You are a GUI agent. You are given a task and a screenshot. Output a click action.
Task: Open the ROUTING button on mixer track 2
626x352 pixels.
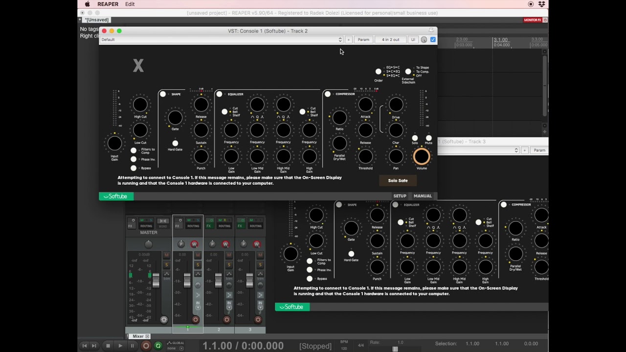pyautogui.click(x=224, y=223)
